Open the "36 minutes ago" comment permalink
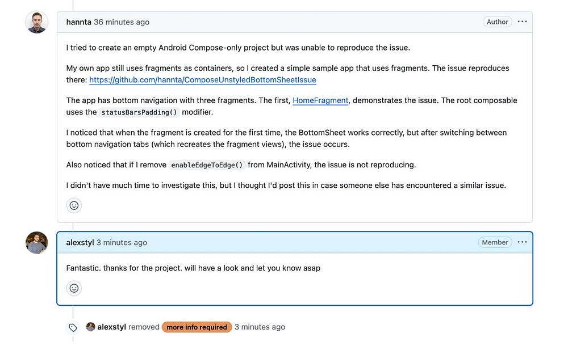 (122, 22)
